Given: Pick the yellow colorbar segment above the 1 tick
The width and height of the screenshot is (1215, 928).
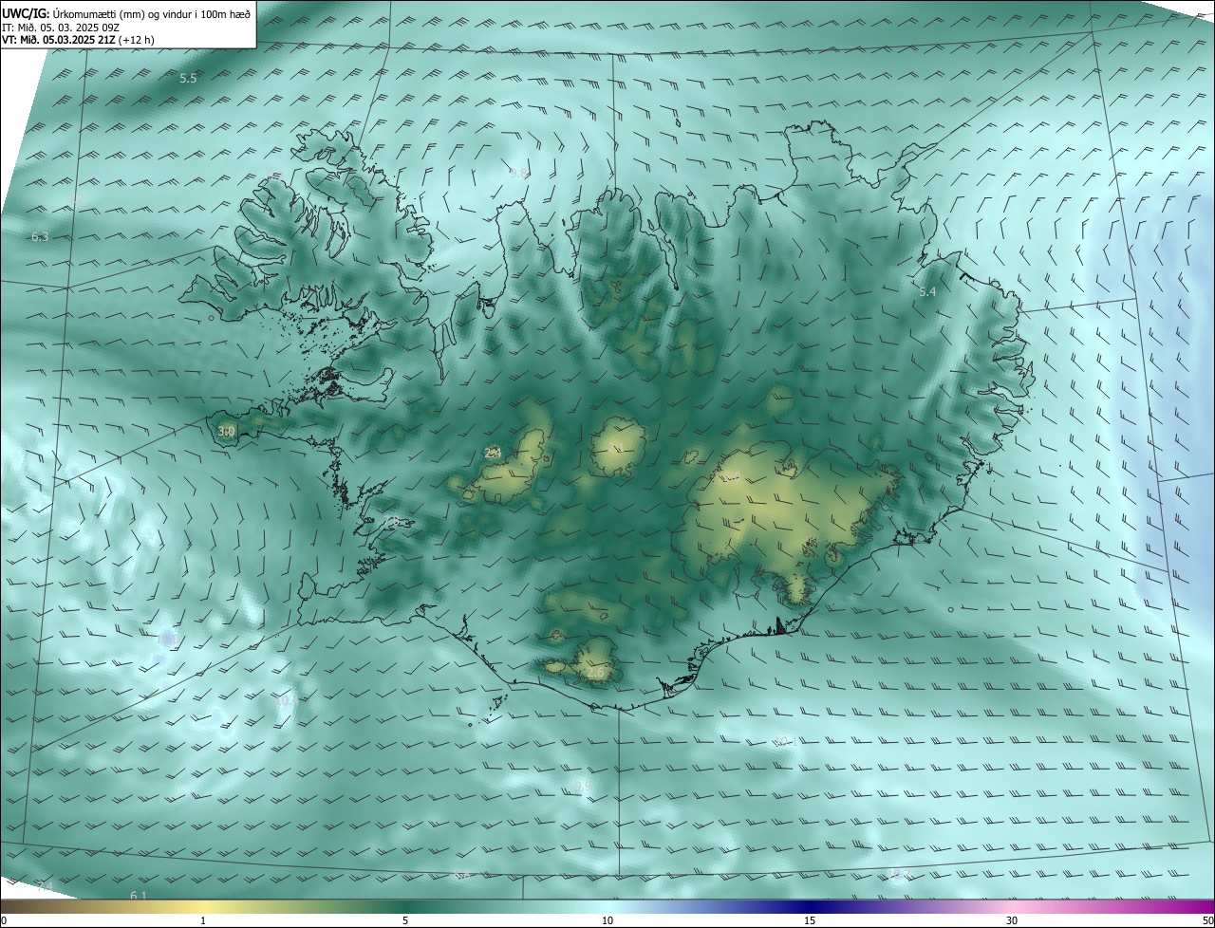Looking at the screenshot, I should (203, 906).
